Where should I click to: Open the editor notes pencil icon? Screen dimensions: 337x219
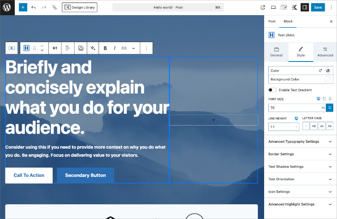coord(284,7)
